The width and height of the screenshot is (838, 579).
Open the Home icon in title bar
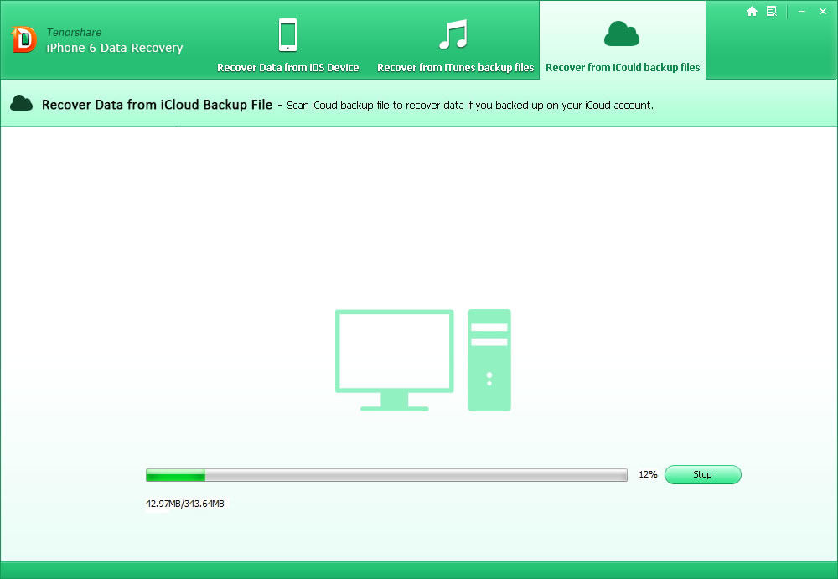pos(752,11)
